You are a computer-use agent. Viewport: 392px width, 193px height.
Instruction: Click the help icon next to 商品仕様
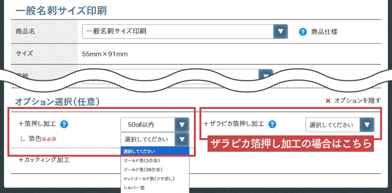click(302, 32)
